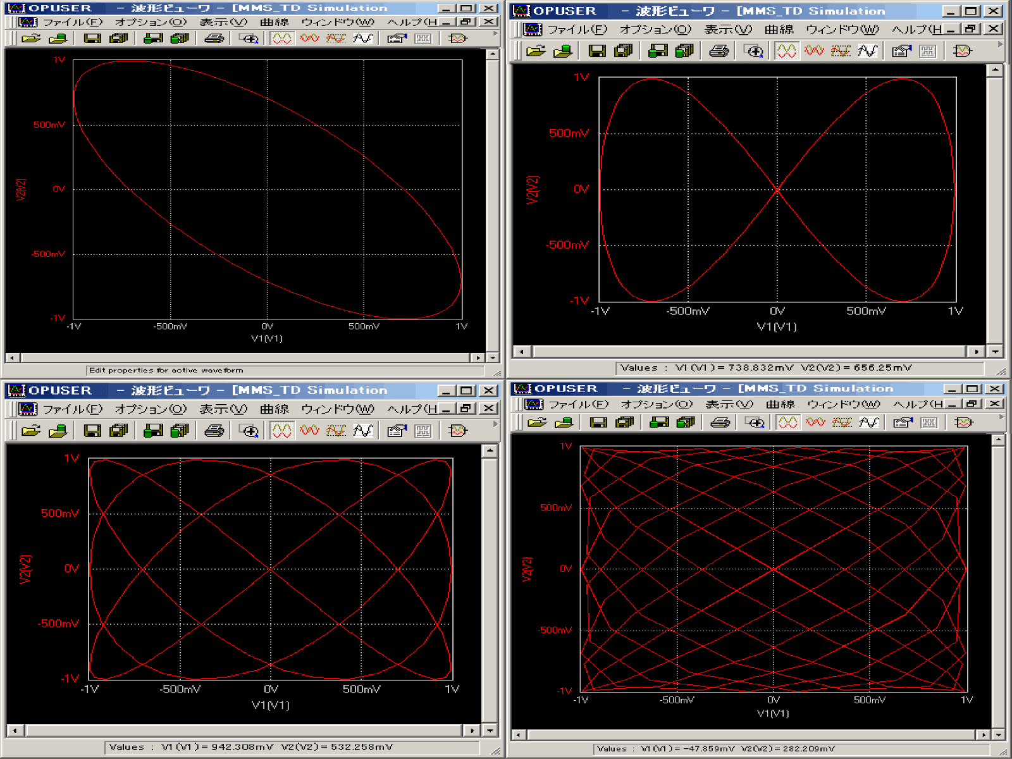
Task: Click the printer icon in the figure-eight plot window
Action: click(x=719, y=51)
